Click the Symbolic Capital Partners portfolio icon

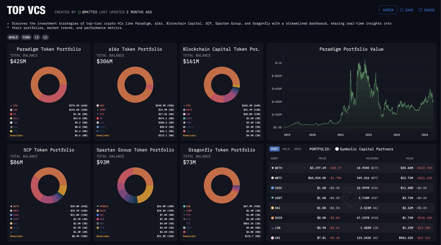(x=338, y=149)
